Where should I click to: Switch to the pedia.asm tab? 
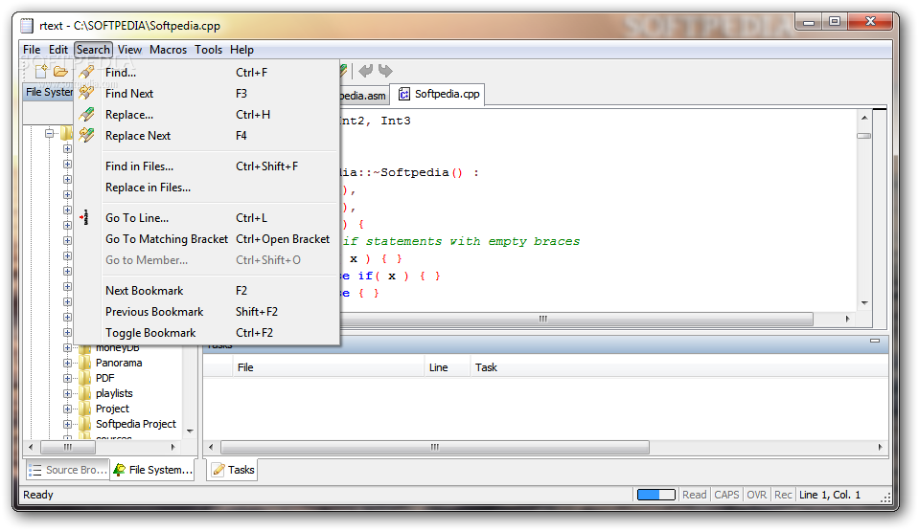(363, 96)
